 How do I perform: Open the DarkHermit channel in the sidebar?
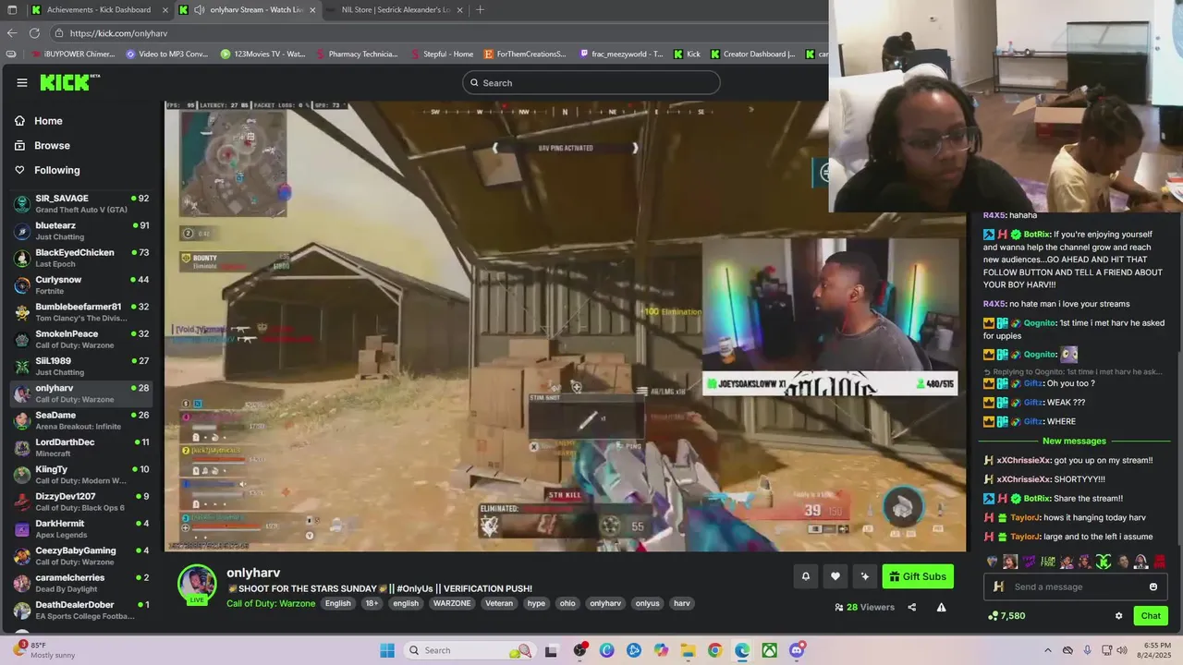coord(81,528)
